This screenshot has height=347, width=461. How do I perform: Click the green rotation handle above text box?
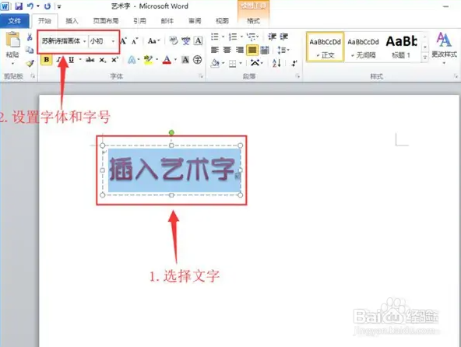point(171,132)
